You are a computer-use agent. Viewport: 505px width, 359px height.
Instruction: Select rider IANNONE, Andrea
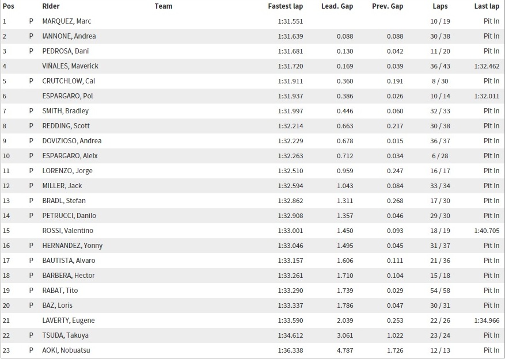(x=69, y=36)
